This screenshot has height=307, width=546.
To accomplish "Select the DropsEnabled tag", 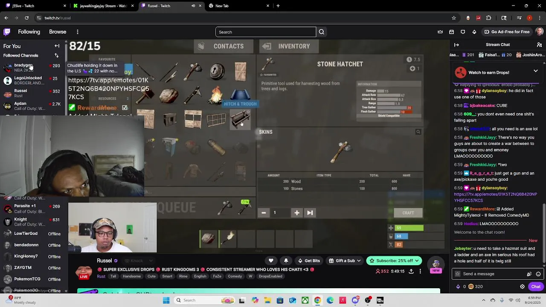I will point(270,276).
